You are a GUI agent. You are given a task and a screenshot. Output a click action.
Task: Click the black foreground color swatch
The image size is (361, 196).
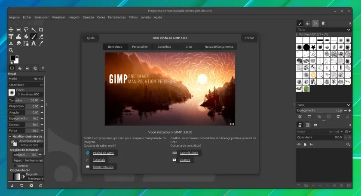[x=12, y=58]
